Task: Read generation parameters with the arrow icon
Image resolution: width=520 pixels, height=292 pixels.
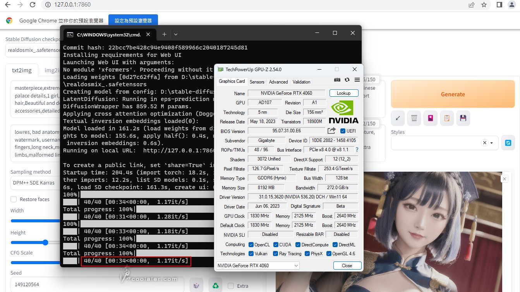Action: point(398,118)
